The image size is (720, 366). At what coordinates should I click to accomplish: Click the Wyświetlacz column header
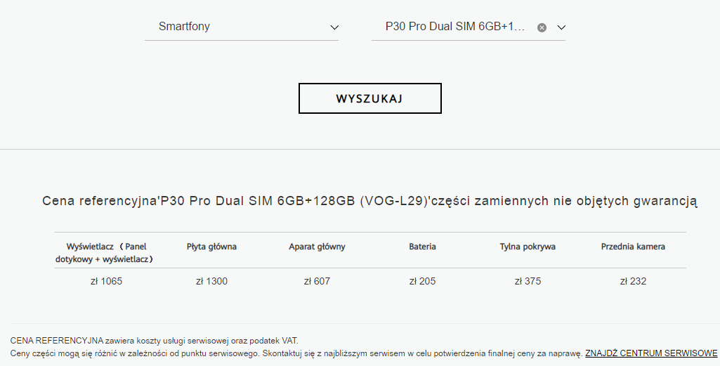pos(106,253)
